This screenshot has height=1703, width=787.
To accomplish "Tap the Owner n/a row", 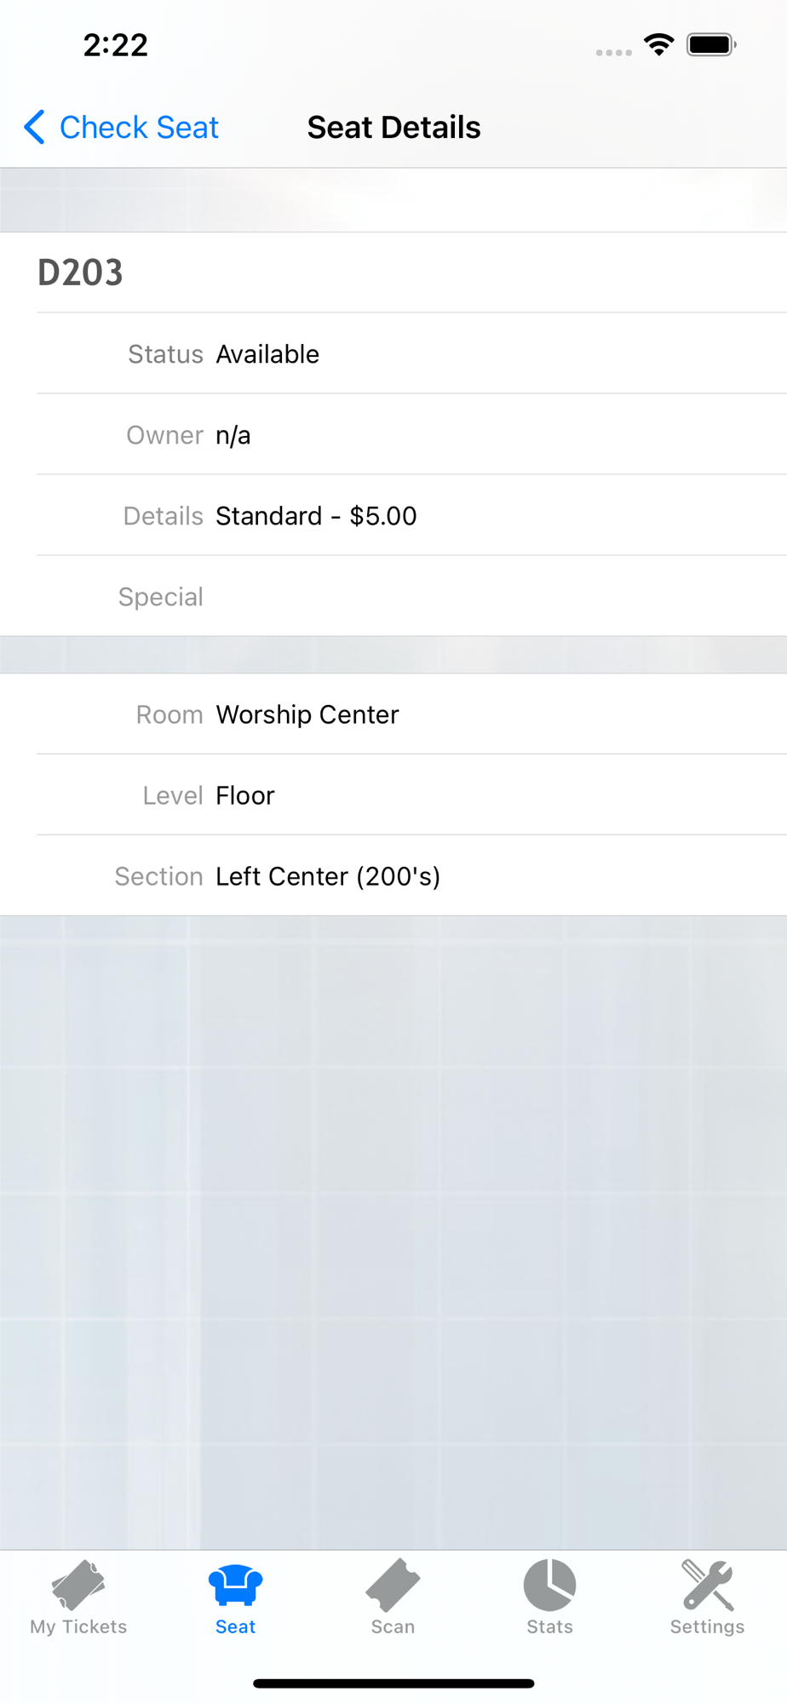I will tap(393, 434).
